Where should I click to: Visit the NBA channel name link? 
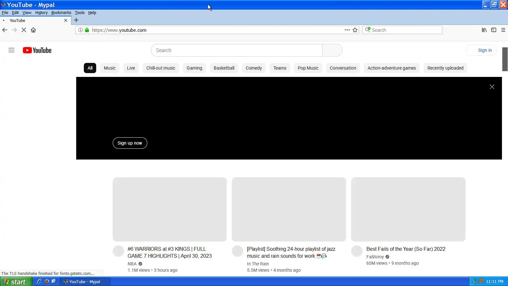(132, 264)
